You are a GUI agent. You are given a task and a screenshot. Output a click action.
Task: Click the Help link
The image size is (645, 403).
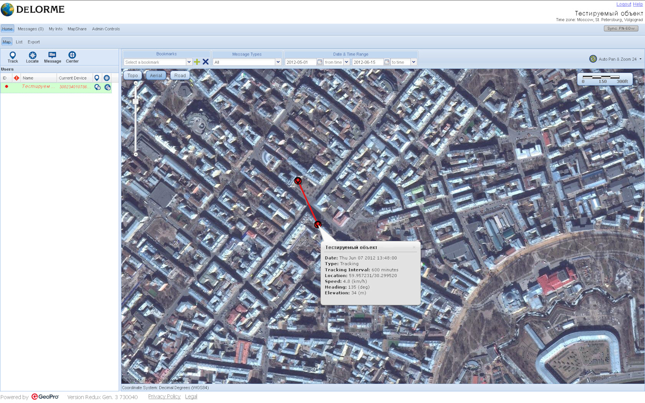click(x=638, y=4)
